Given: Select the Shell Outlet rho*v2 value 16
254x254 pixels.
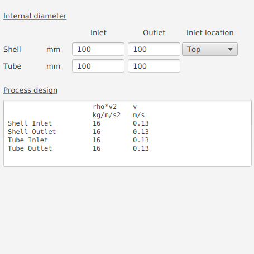Looking at the screenshot, I should (x=97, y=132).
